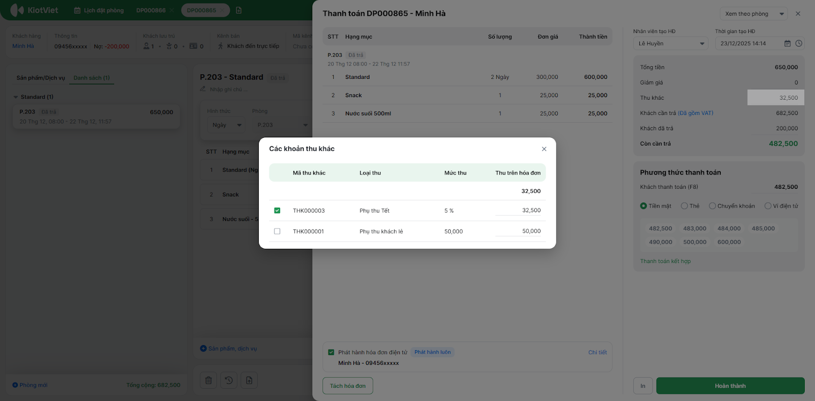Open the booking history icon
The image size is (815, 401).
coord(229,380)
